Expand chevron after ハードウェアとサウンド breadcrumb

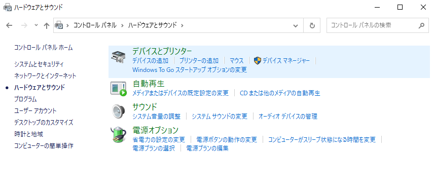pyautogui.click(x=182, y=25)
